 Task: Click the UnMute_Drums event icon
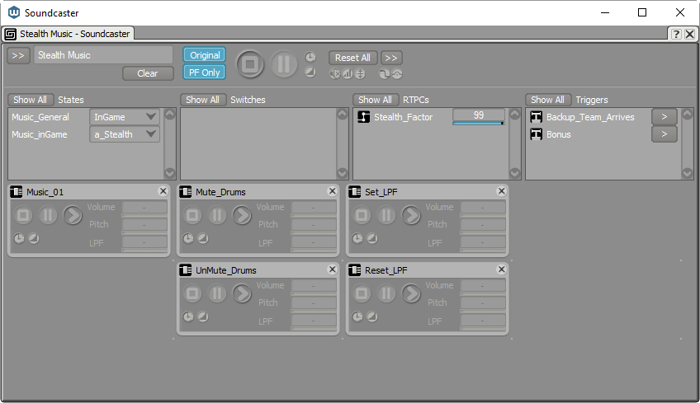point(185,270)
